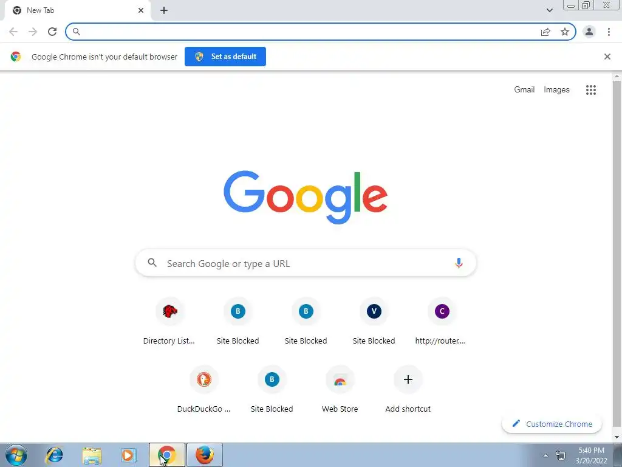Open the Images link
The height and width of the screenshot is (467, 622).
click(556, 90)
